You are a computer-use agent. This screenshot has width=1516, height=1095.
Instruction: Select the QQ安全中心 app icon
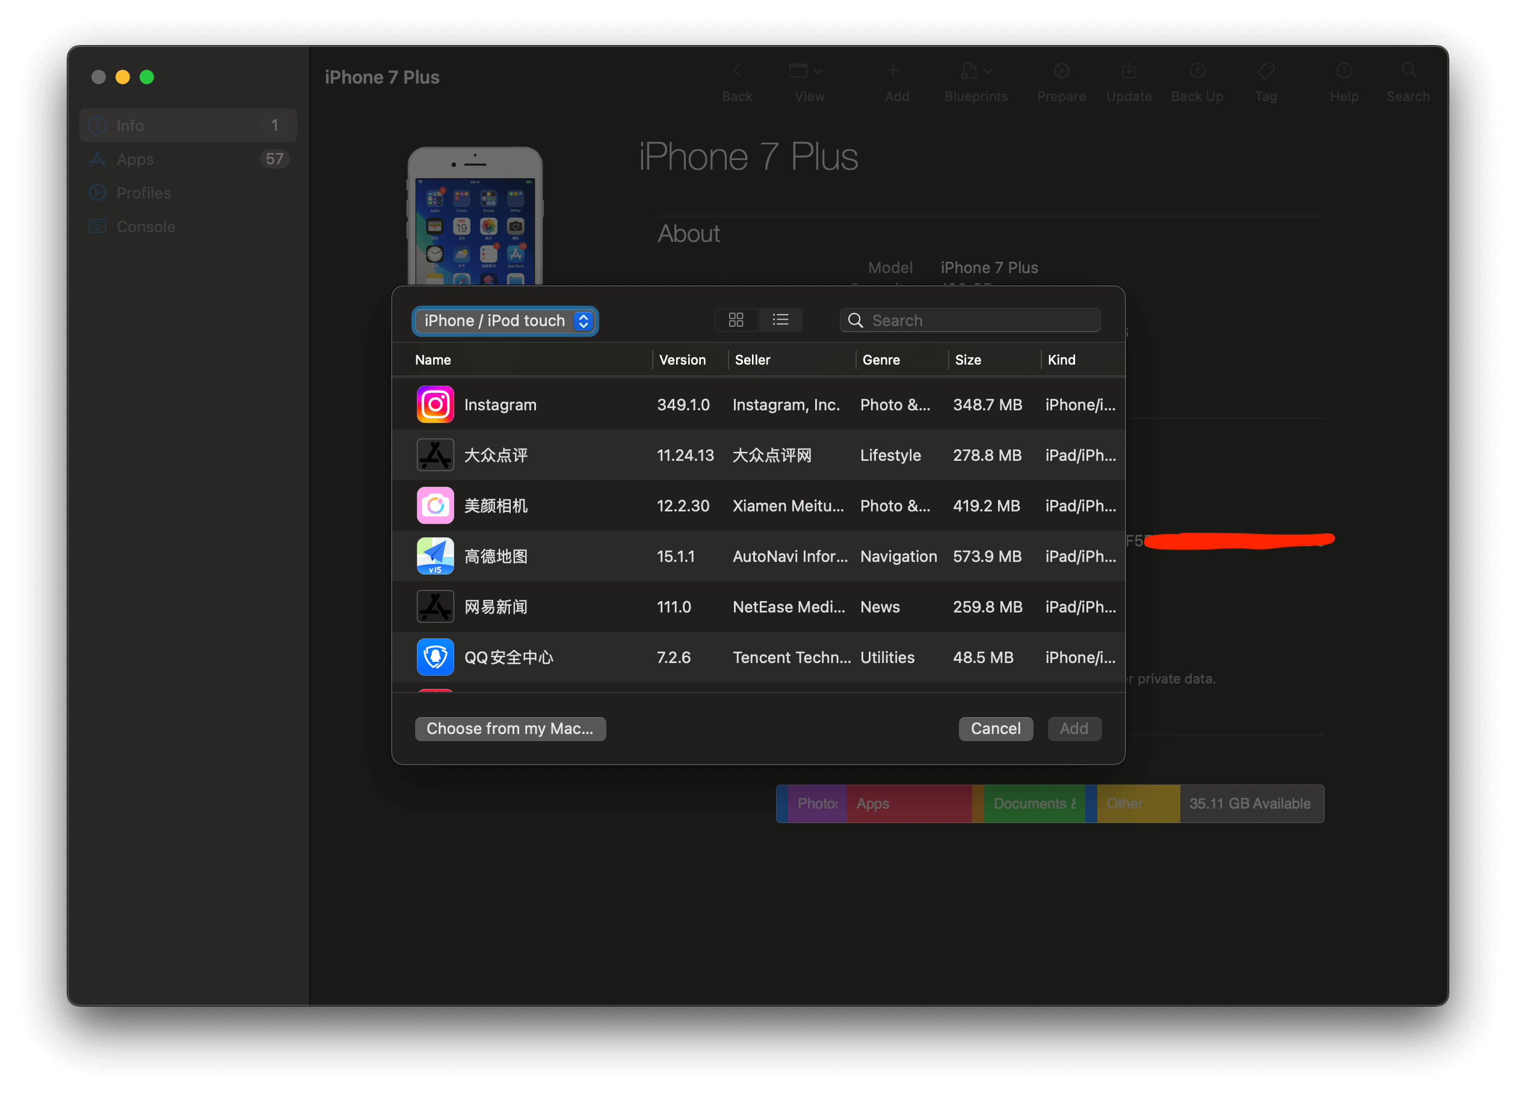coord(435,657)
